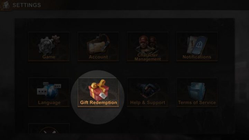
Task: Select the Character Management soldiers icon
Action: 148,44
